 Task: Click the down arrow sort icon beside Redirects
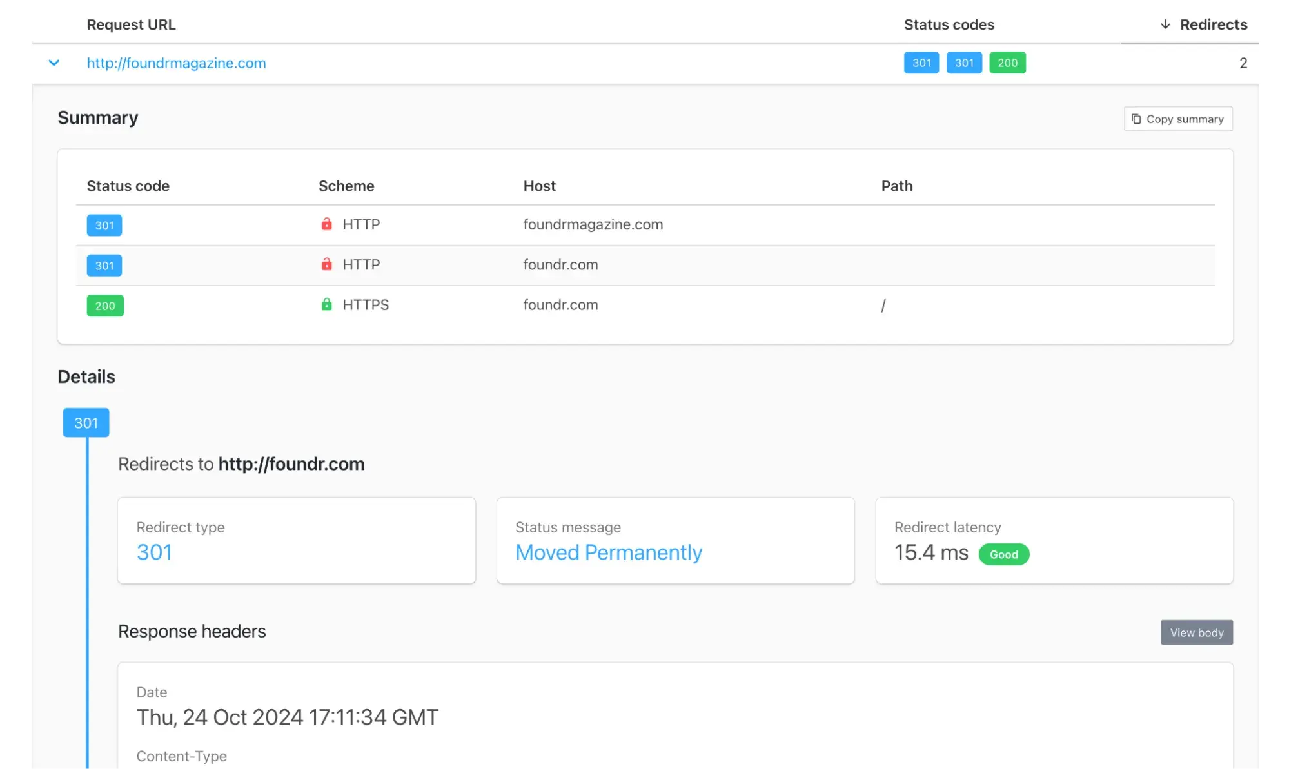[1165, 24]
